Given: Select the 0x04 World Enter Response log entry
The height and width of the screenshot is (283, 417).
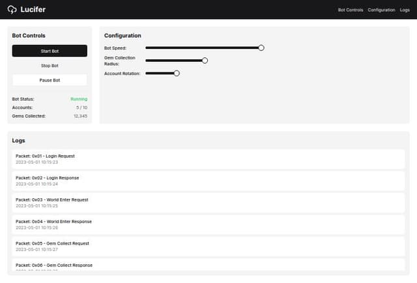Looking at the screenshot, I should pyautogui.click(x=208, y=225).
